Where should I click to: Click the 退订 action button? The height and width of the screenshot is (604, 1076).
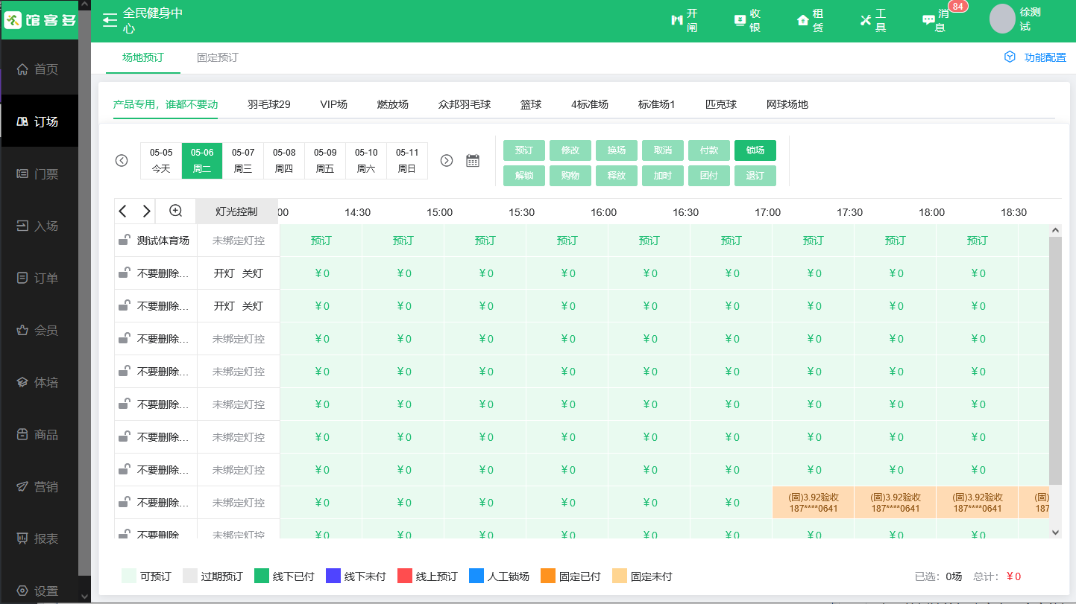755,176
